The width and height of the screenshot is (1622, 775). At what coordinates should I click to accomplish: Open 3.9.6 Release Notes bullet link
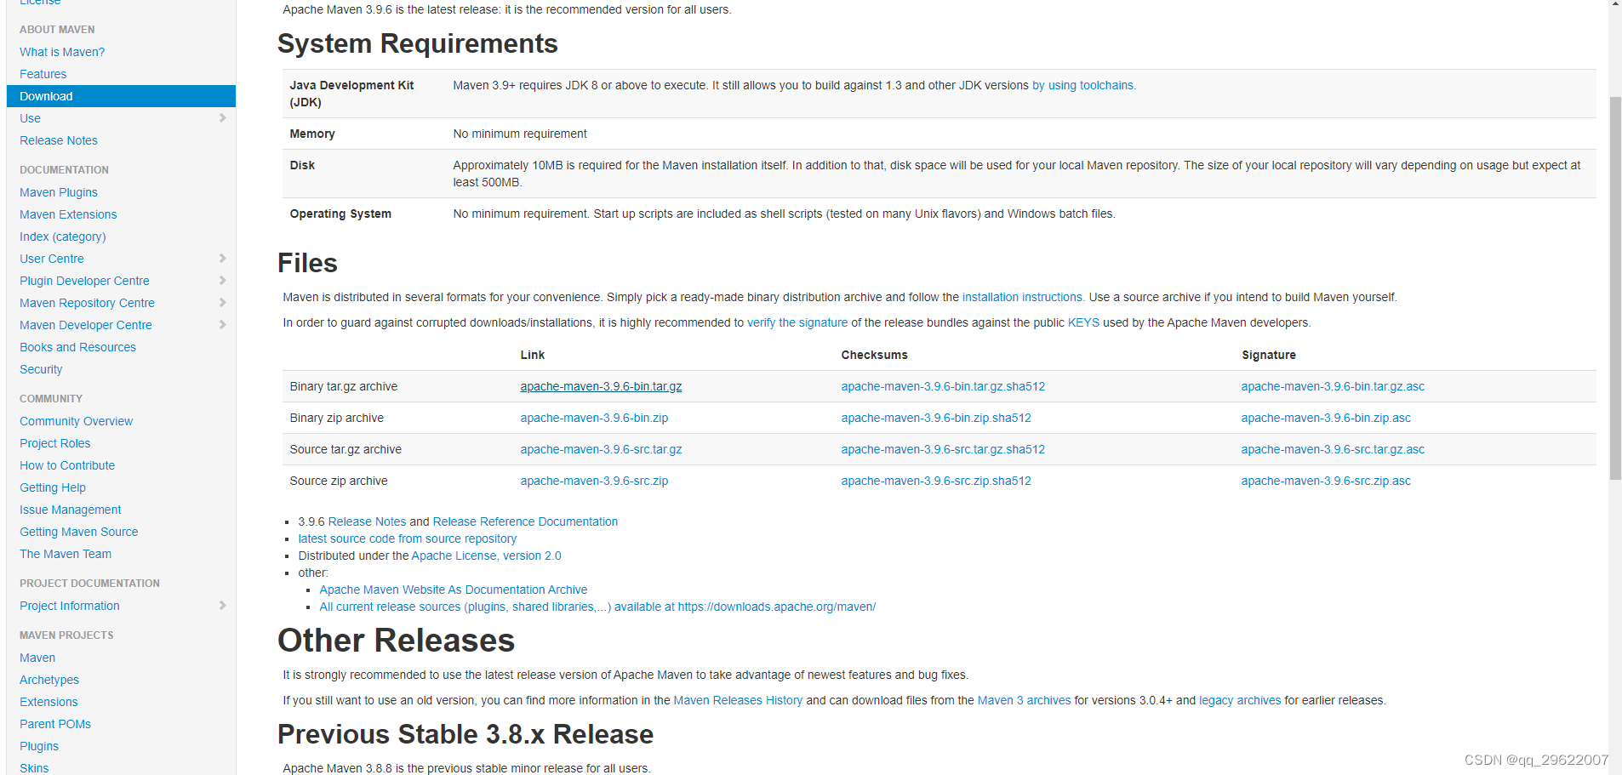pos(367,521)
